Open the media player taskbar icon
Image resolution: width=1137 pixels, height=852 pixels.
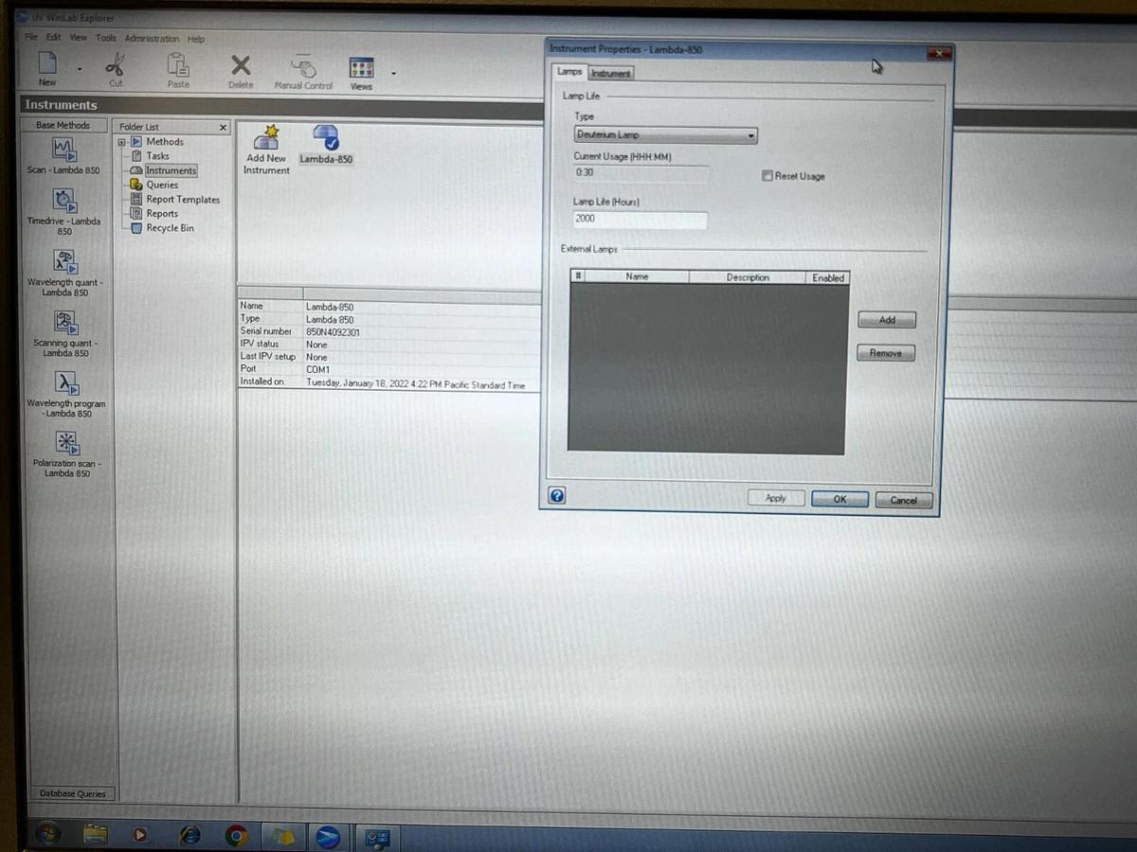pyautogui.click(x=141, y=835)
